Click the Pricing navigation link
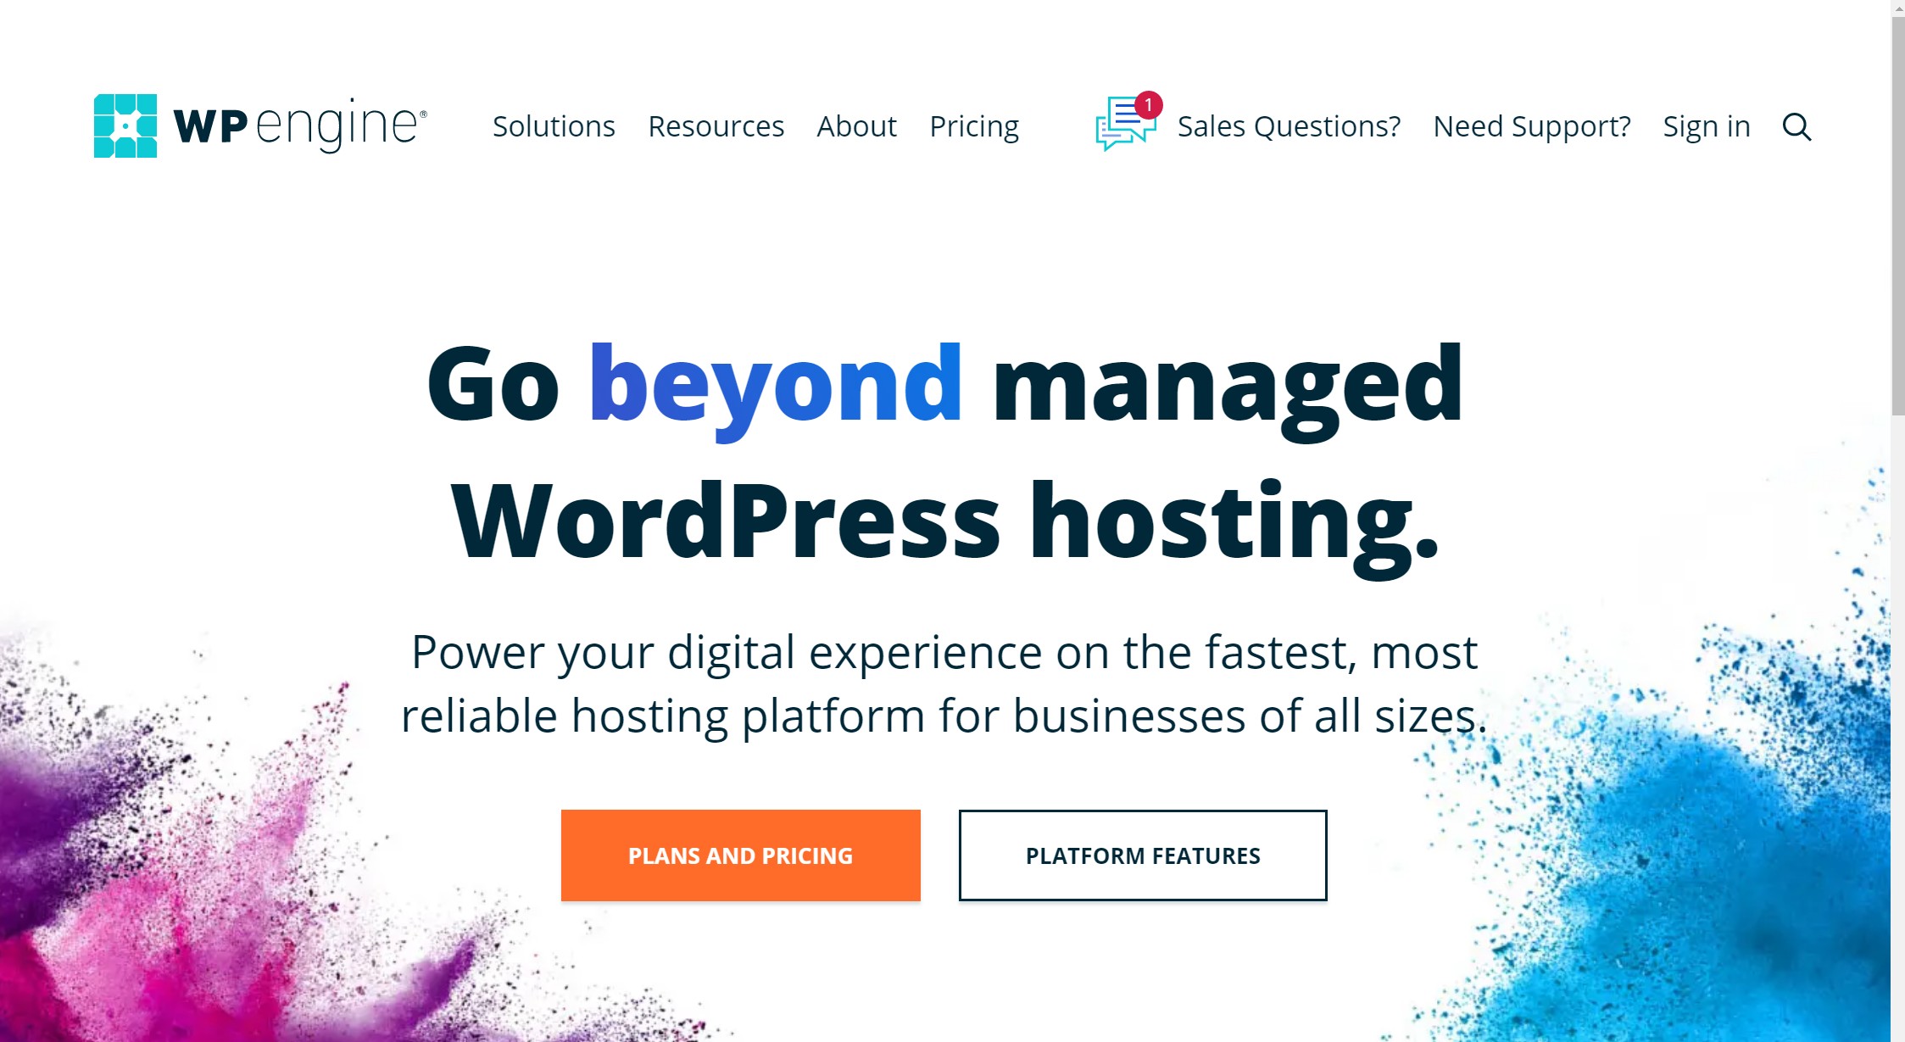 (978, 125)
